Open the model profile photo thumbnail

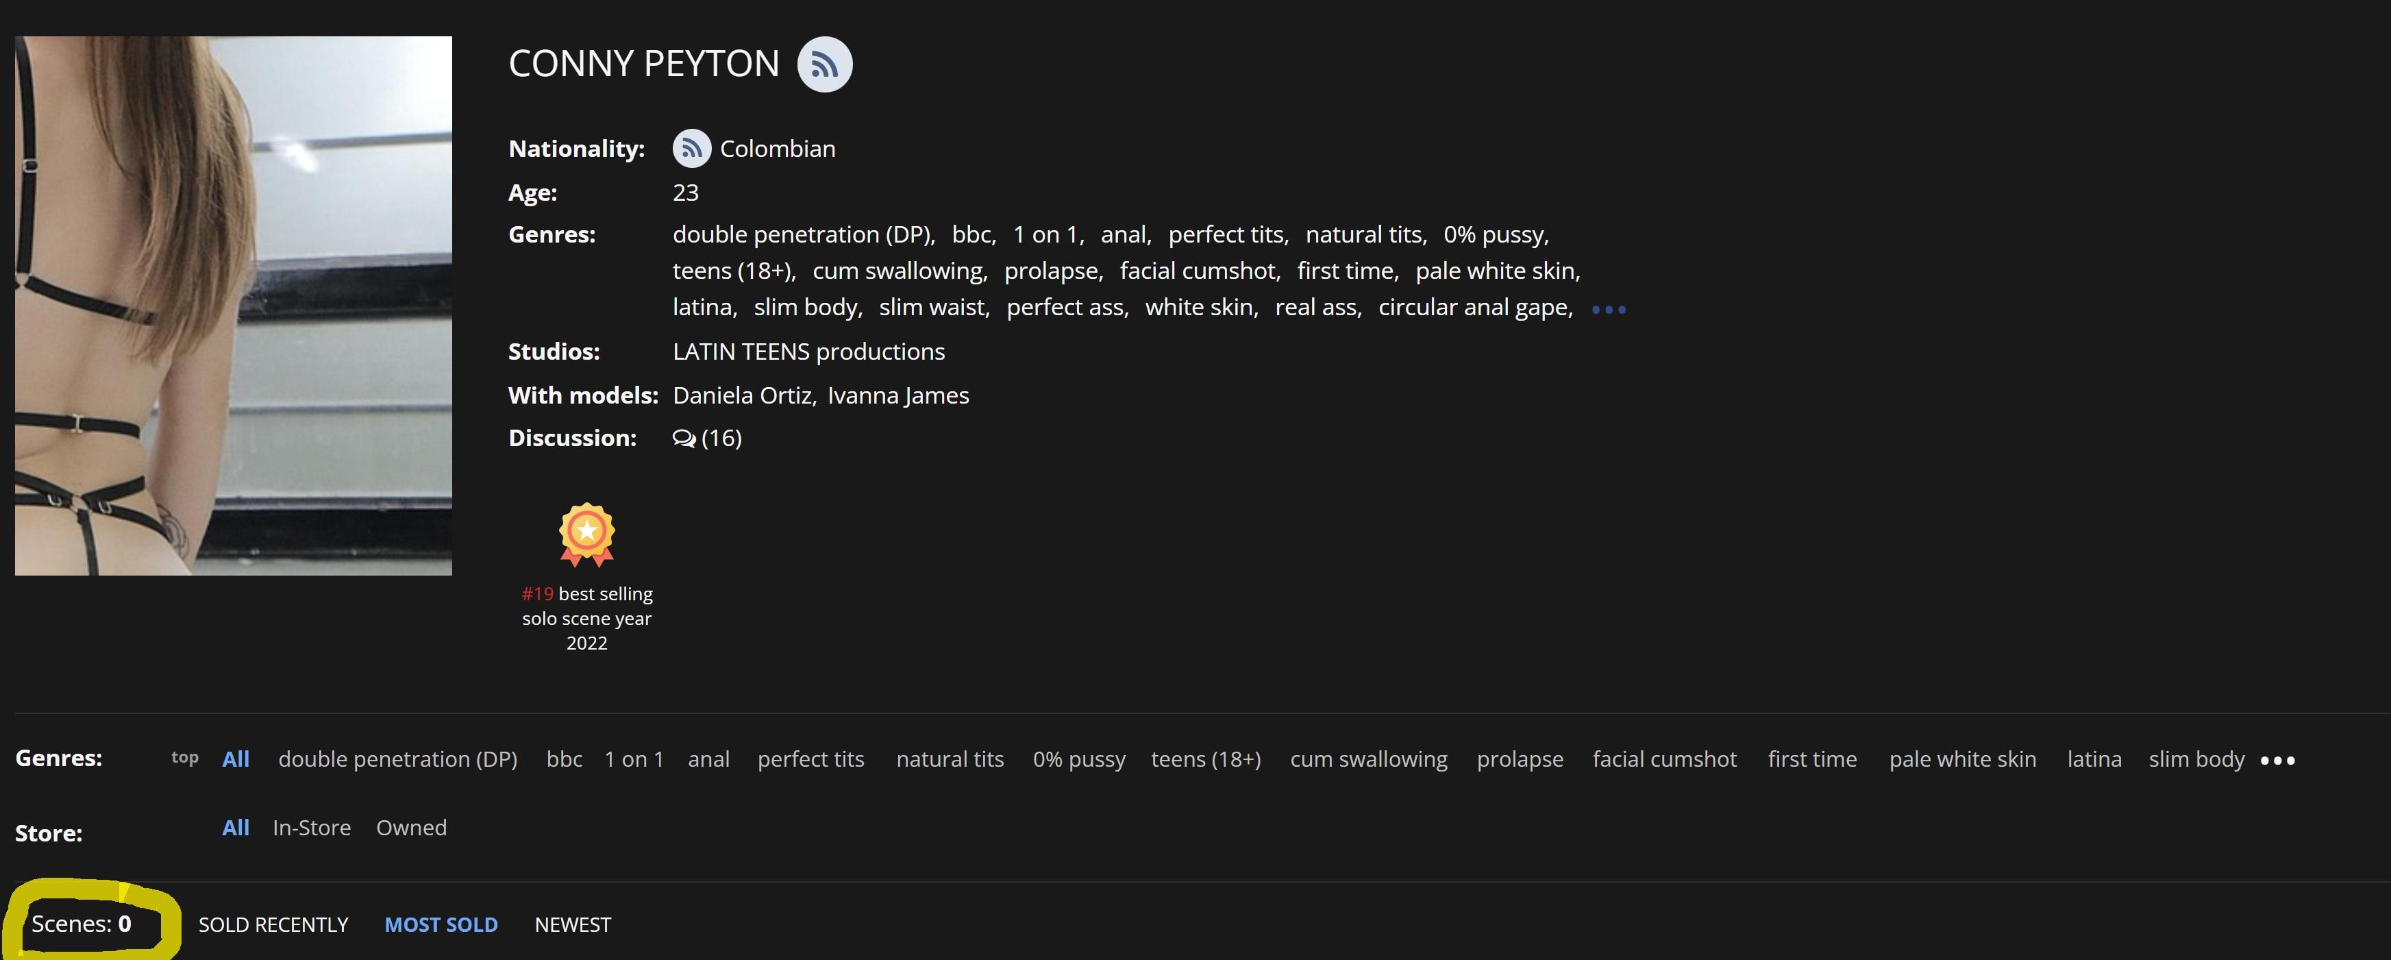pyautogui.click(x=233, y=306)
